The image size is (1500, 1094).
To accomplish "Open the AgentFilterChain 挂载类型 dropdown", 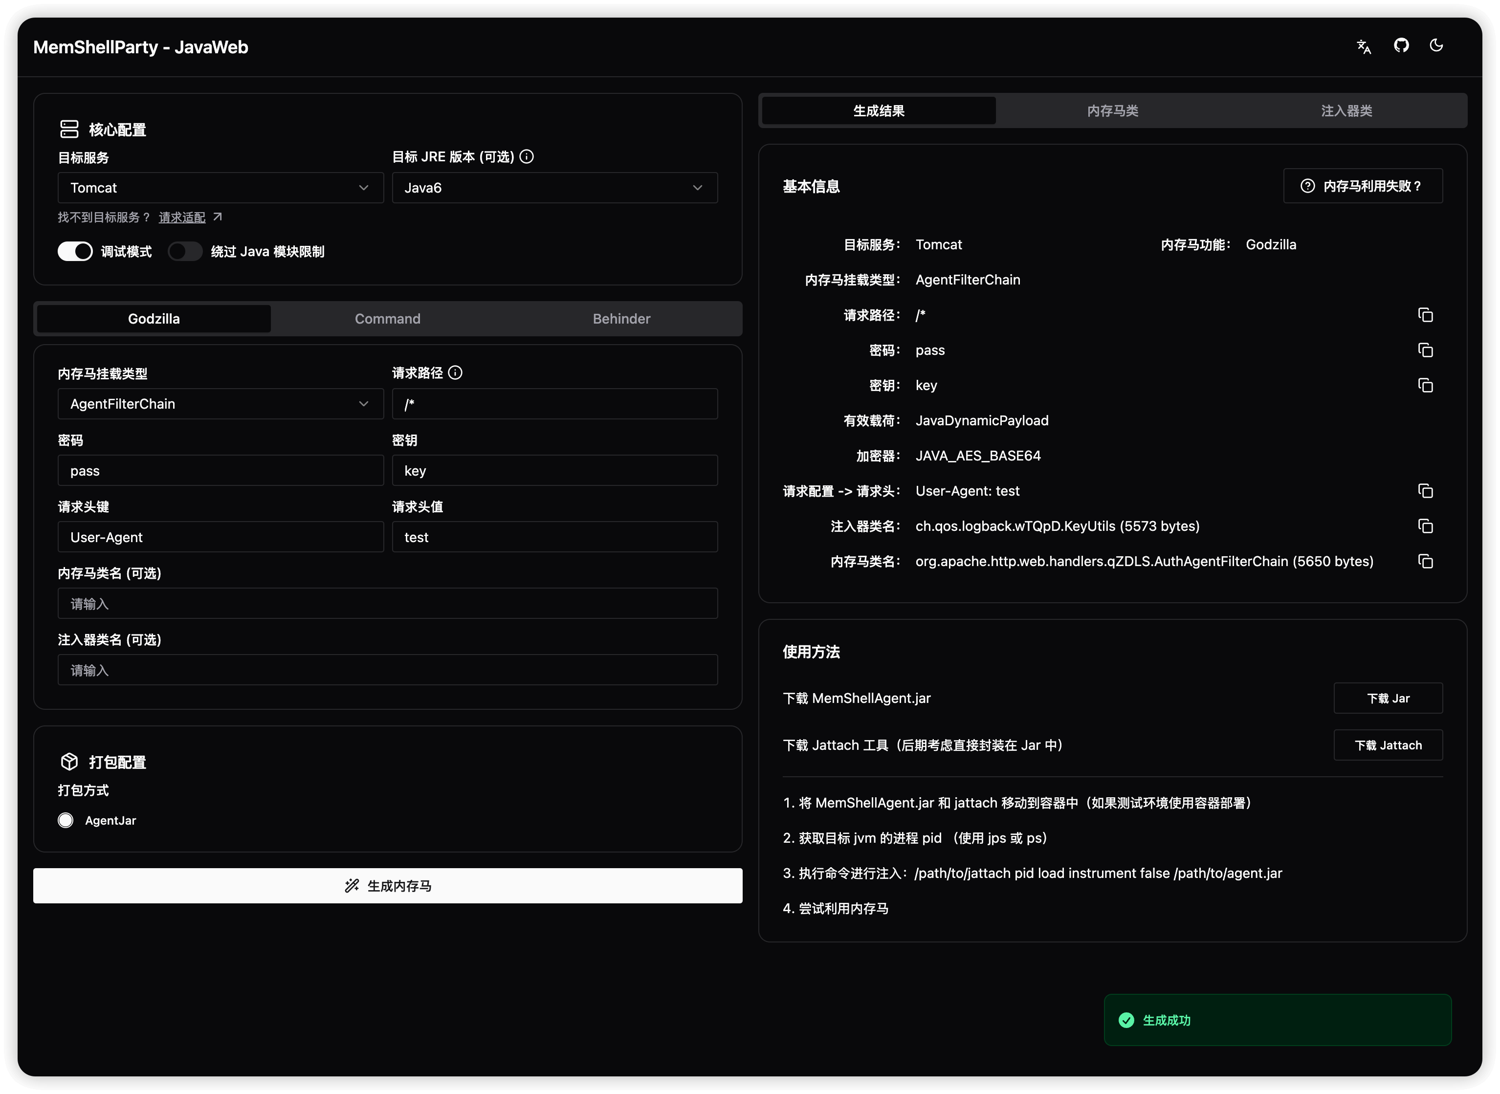I will (x=221, y=403).
